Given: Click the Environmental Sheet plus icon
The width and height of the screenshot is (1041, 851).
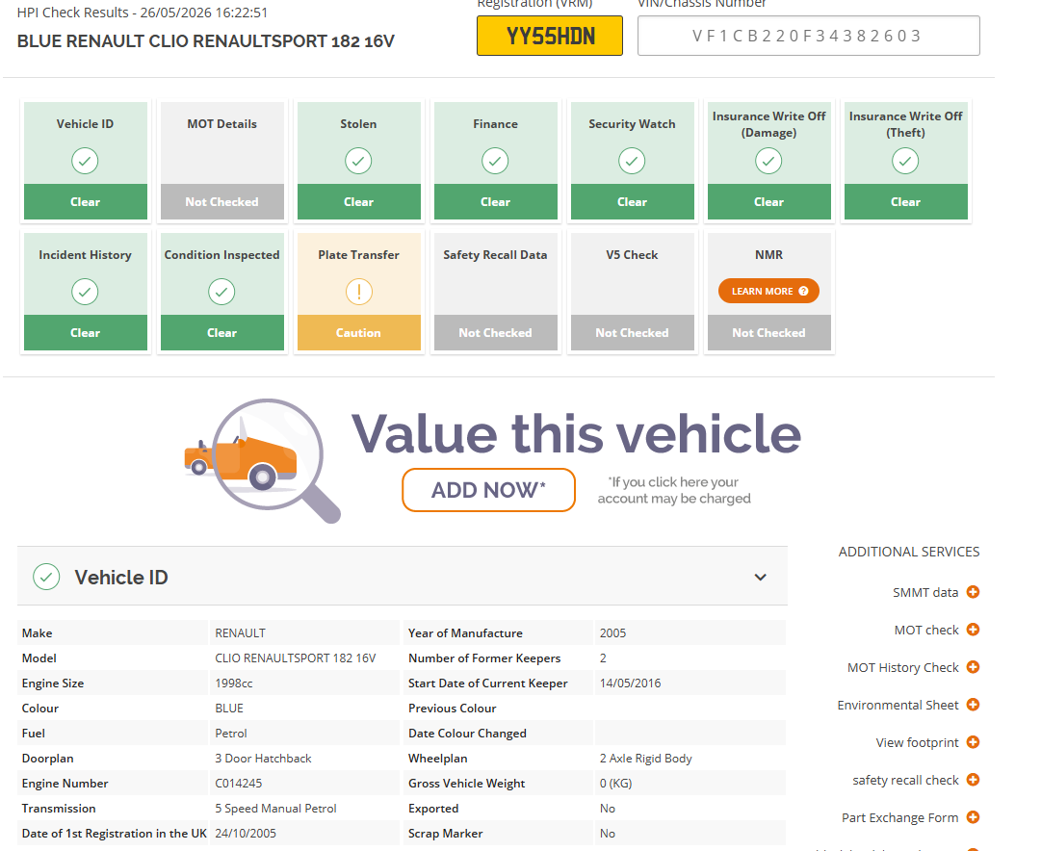Looking at the screenshot, I should pos(974,705).
